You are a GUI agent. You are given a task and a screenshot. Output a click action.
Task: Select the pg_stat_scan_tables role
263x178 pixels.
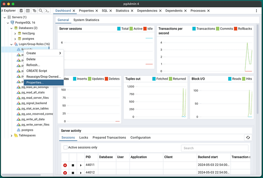35,109
